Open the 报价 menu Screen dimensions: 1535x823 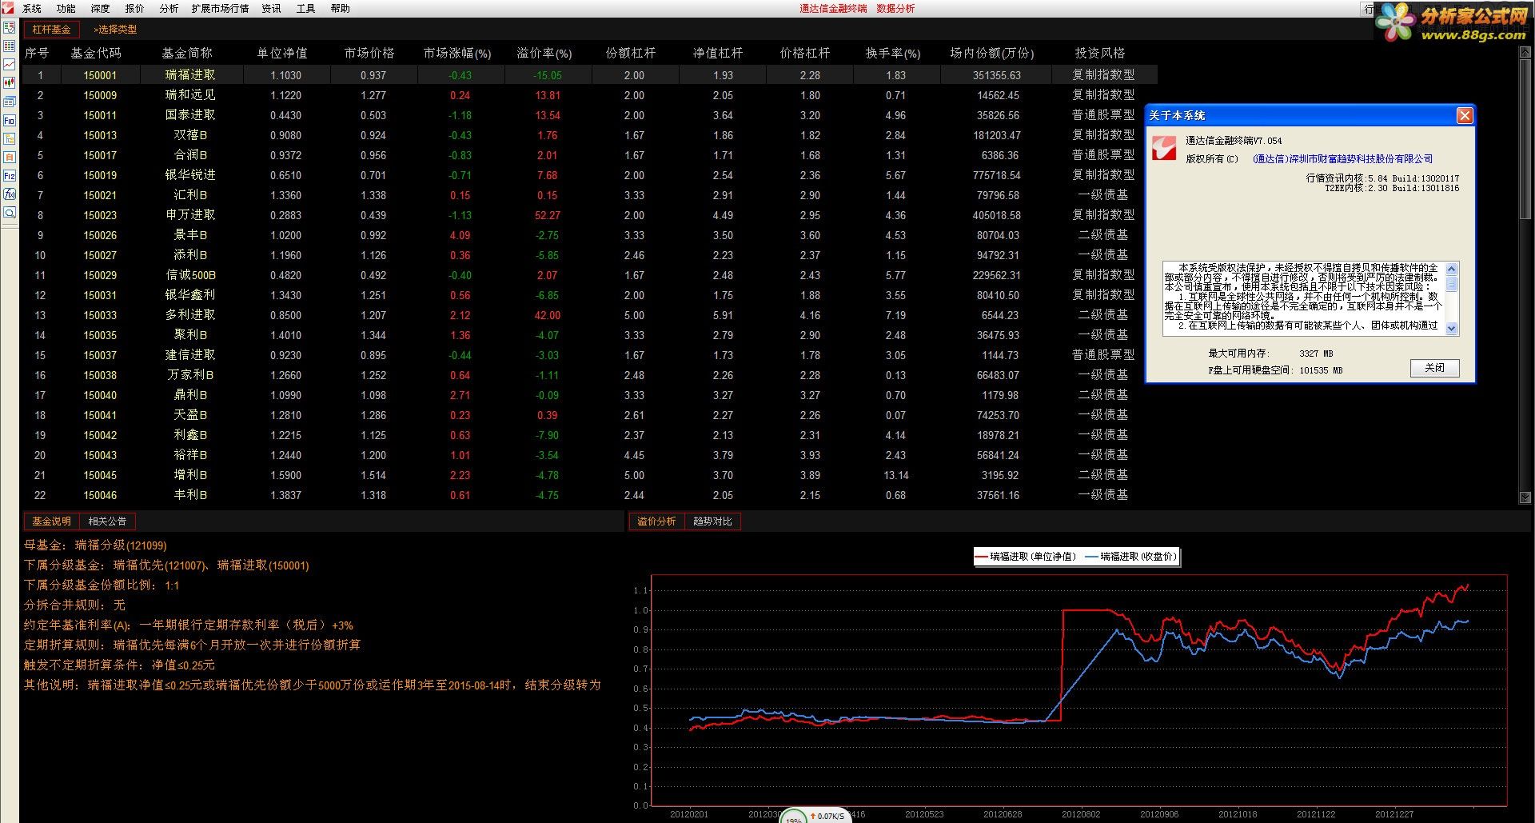pyautogui.click(x=135, y=9)
